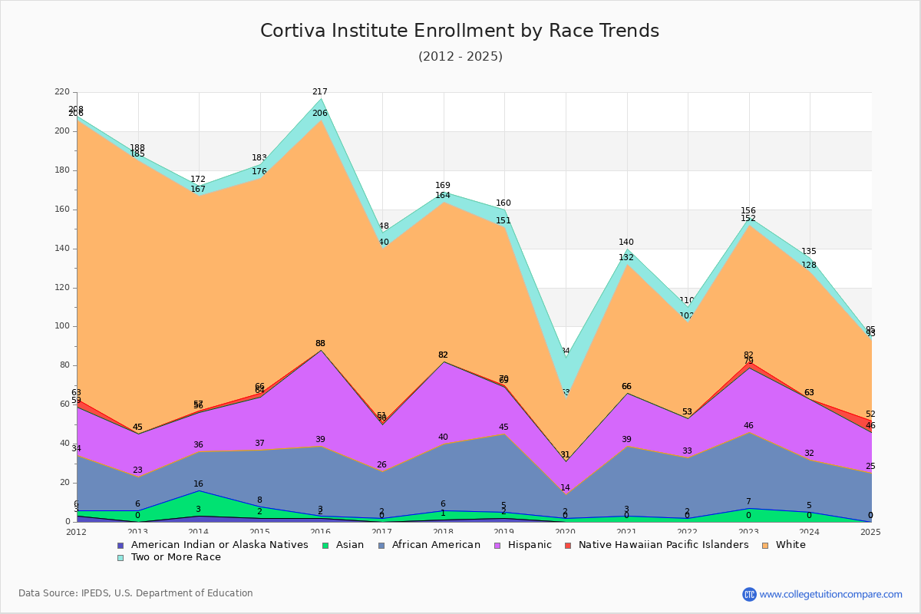Click the 217 peak label at 2016

pyautogui.click(x=320, y=92)
